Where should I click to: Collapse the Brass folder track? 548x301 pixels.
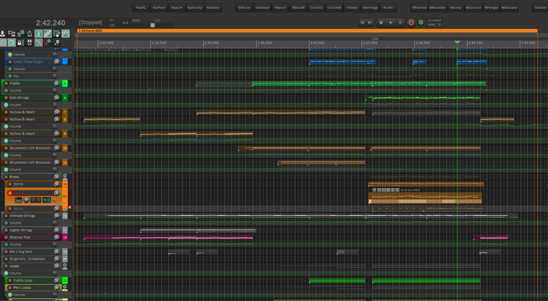coord(65,176)
